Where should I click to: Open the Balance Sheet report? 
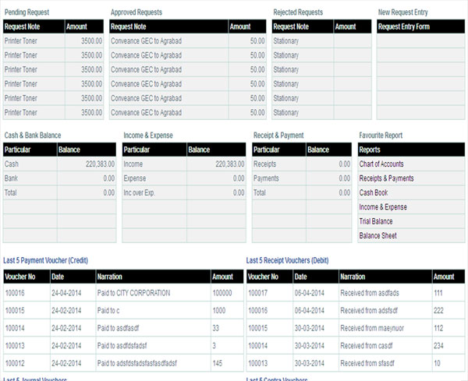pos(378,235)
